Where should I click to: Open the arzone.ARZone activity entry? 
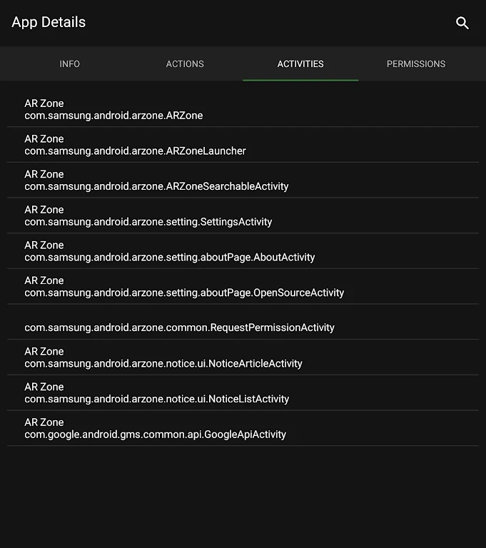pos(113,116)
